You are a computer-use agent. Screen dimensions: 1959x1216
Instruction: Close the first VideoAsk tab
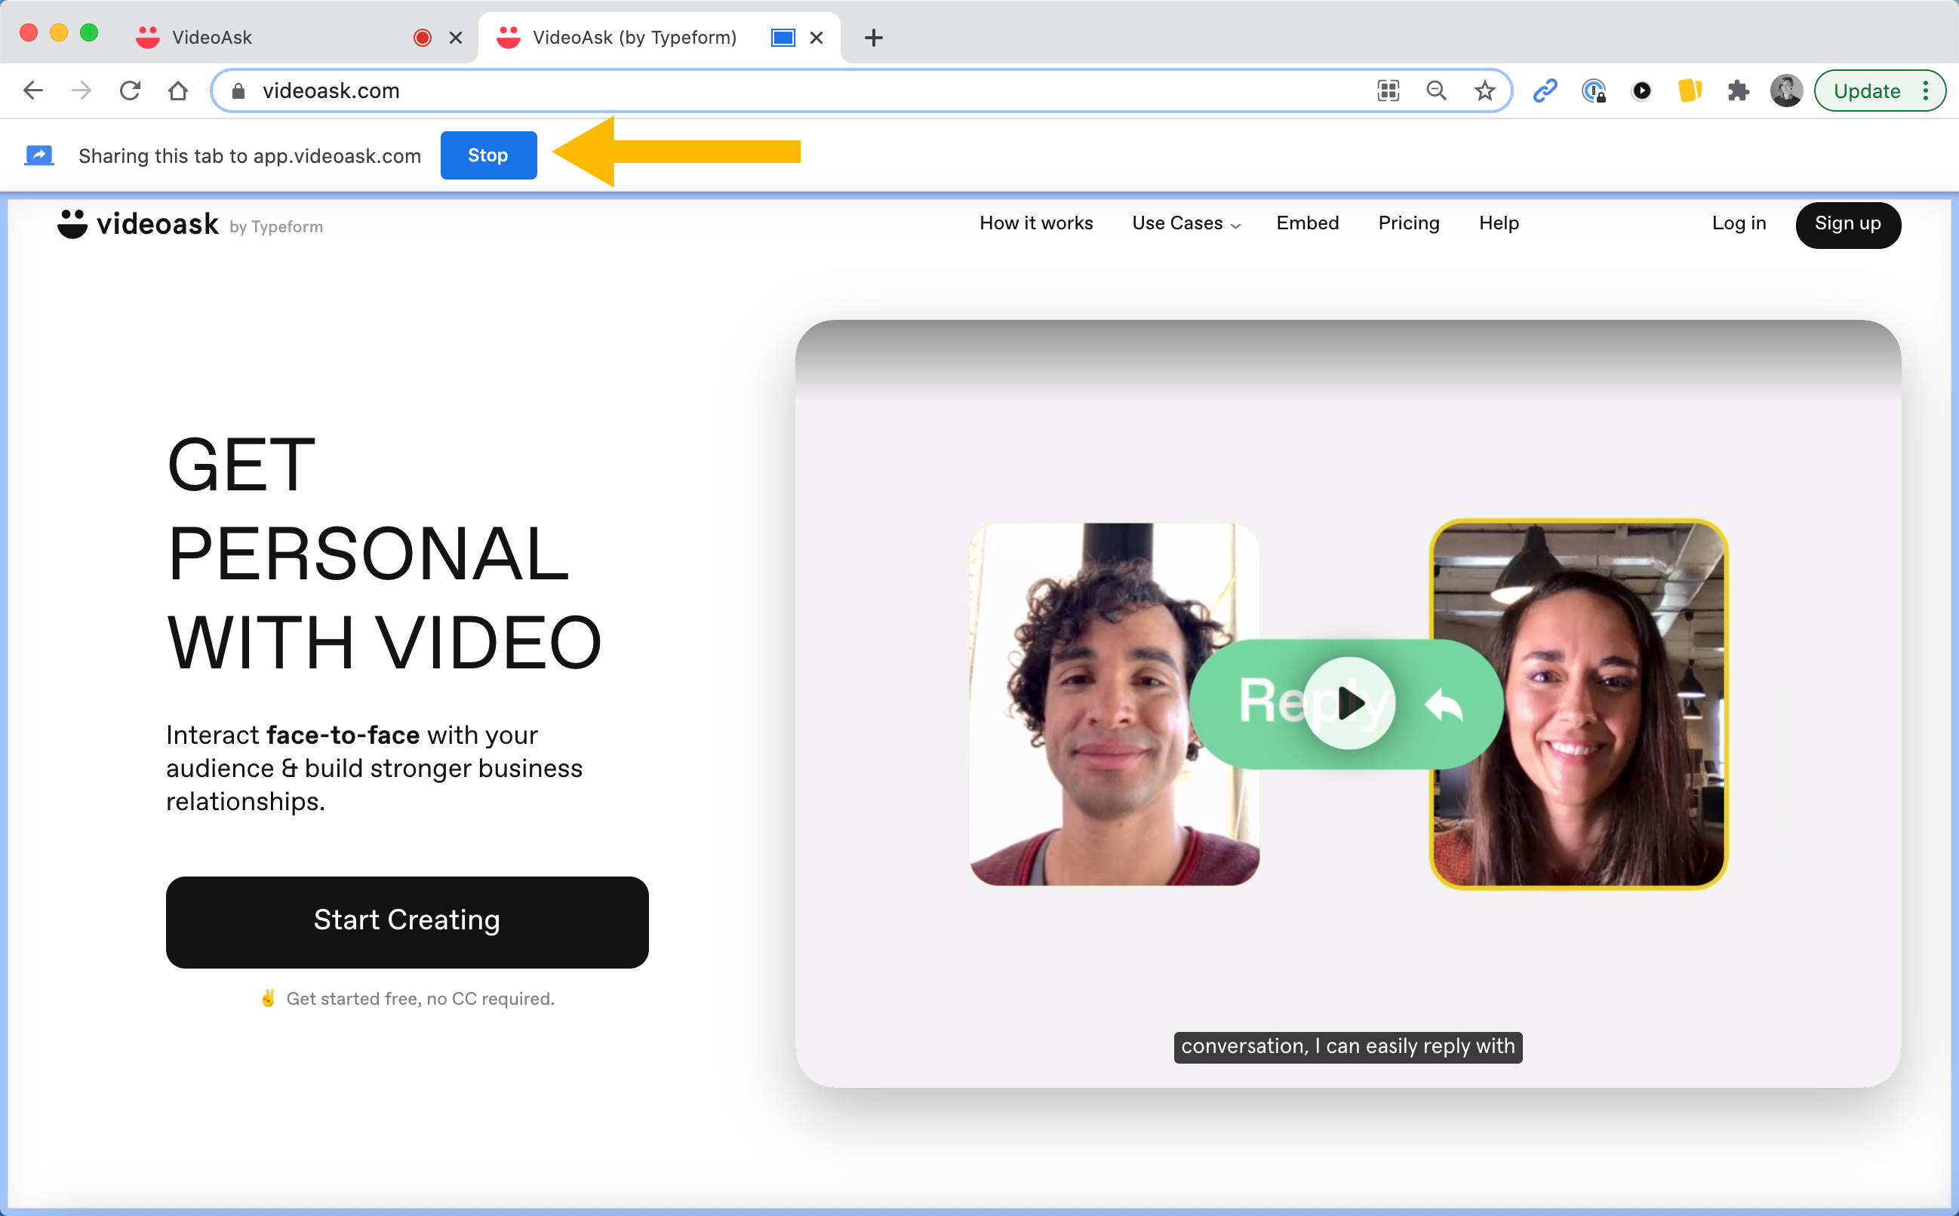(455, 38)
